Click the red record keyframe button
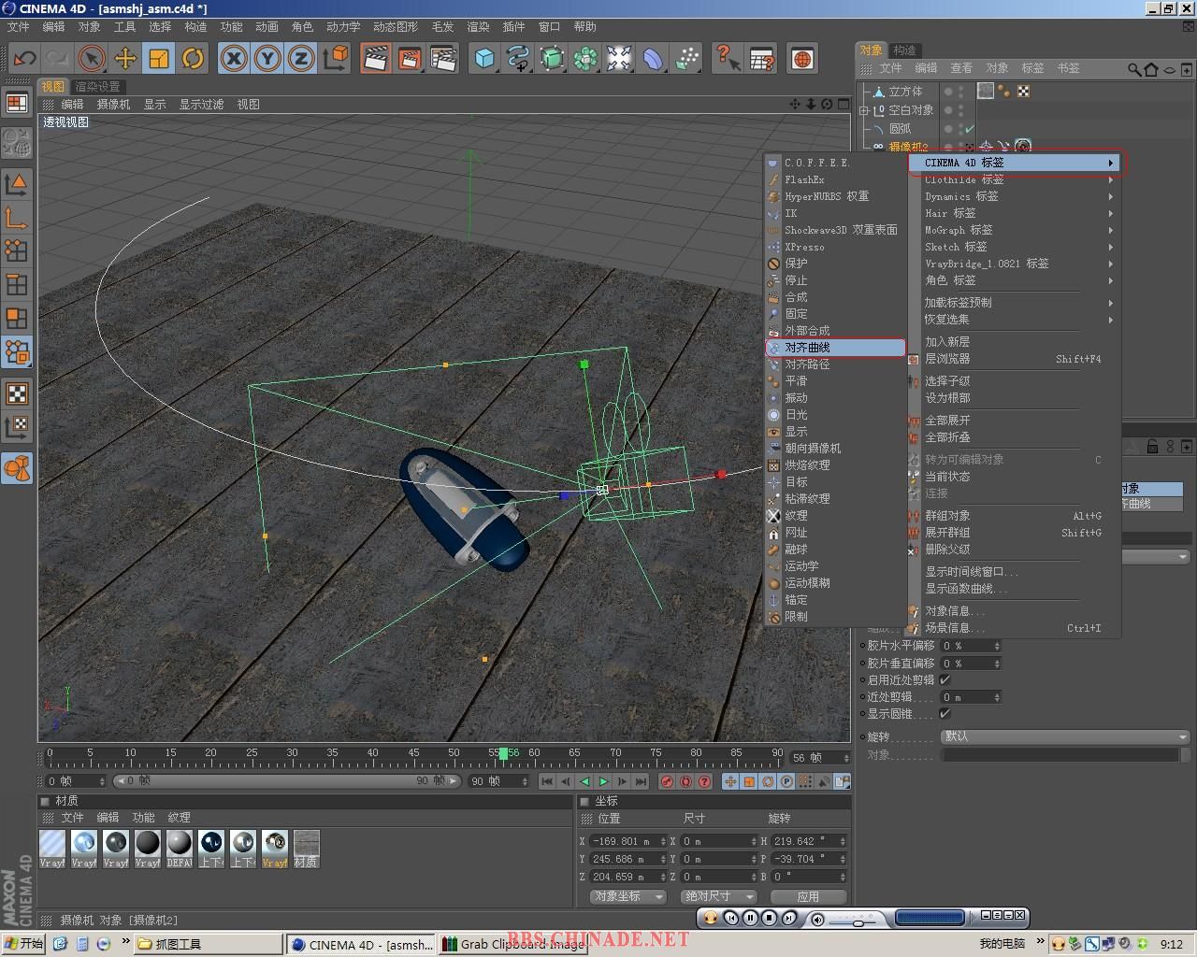 667,781
